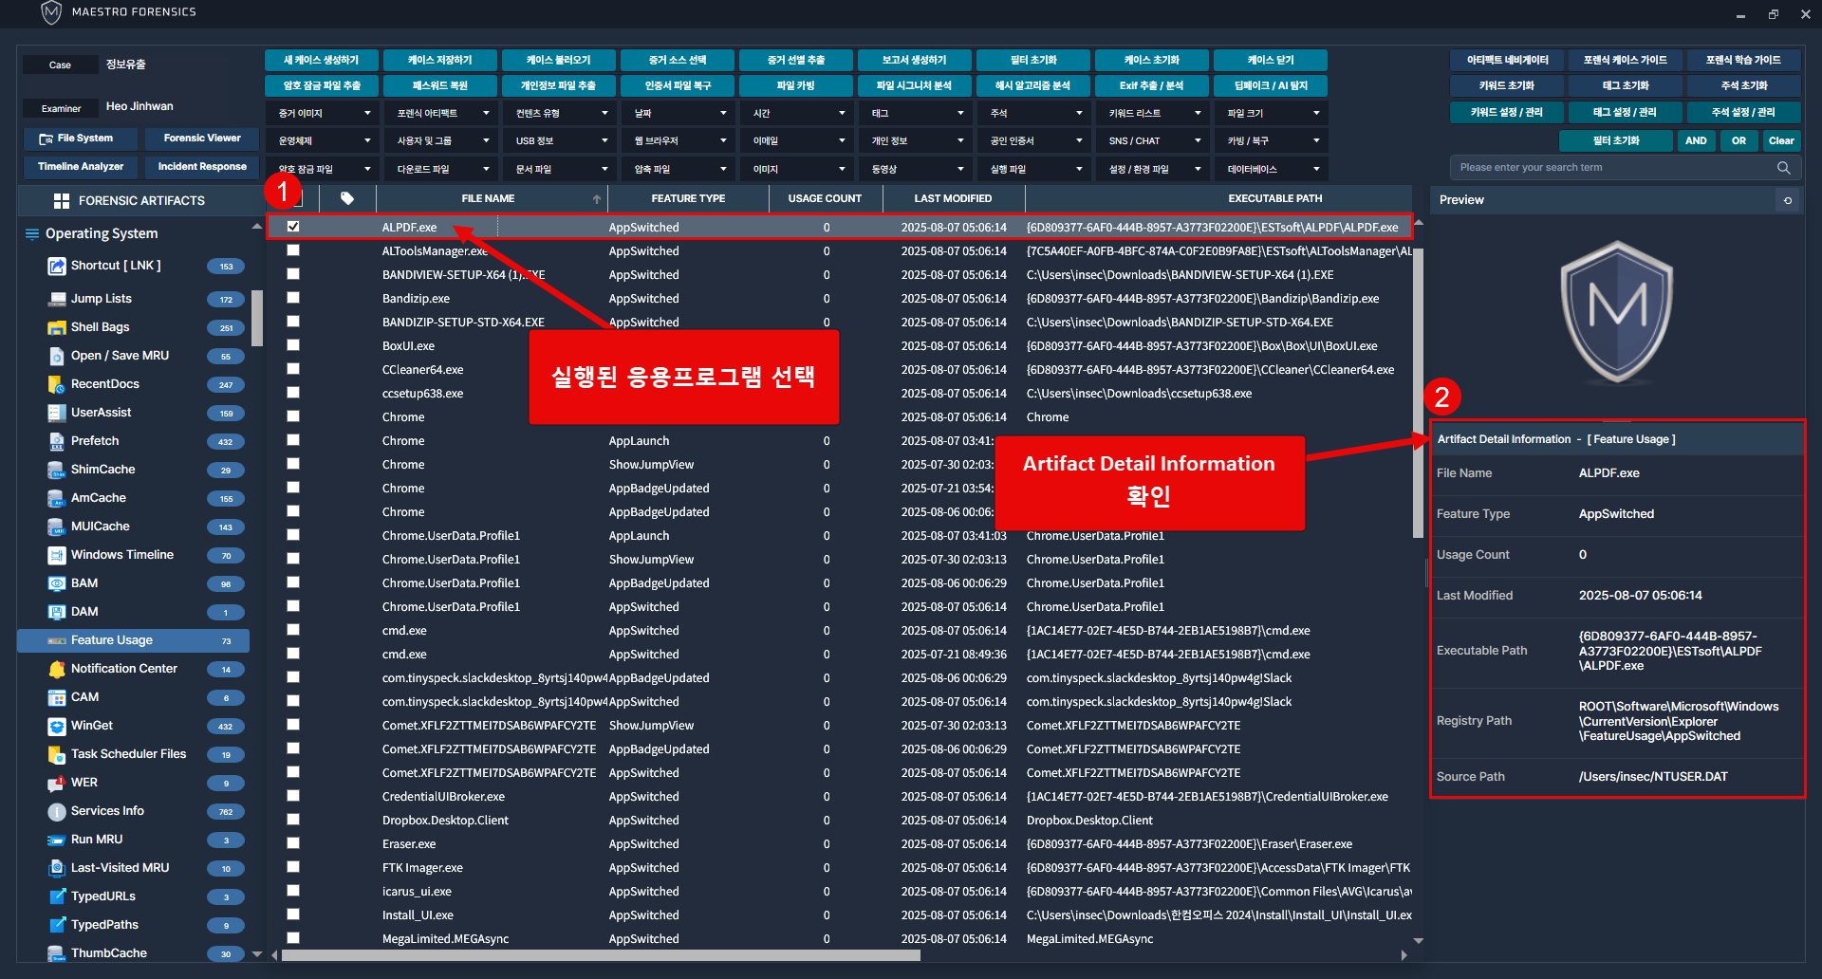Open the Prefetch artifact icon in sidebar
Image resolution: width=1822 pixels, height=979 pixels.
(56, 441)
